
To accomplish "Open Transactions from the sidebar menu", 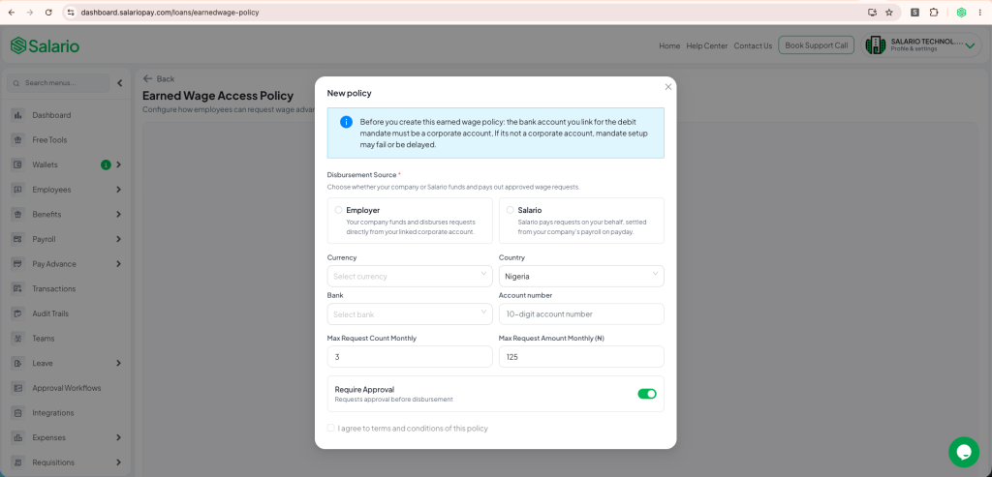I will pyautogui.click(x=54, y=288).
